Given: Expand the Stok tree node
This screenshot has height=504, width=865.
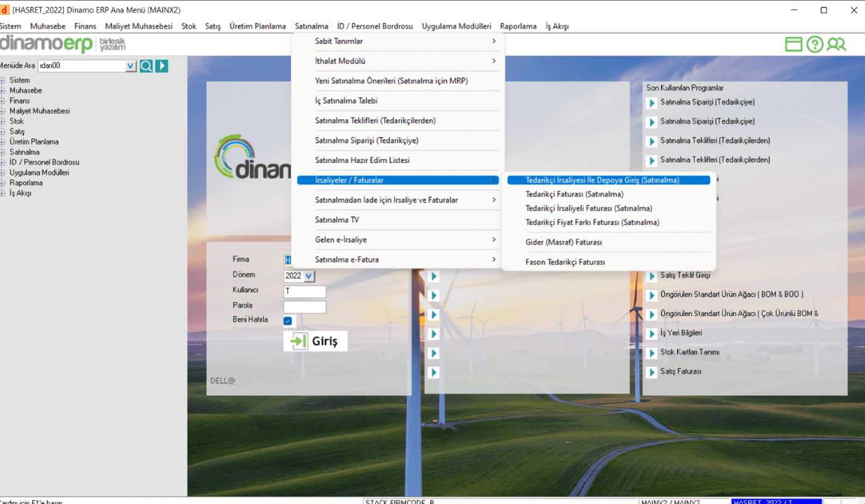Looking at the screenshot, I should (x=3, y=121).
